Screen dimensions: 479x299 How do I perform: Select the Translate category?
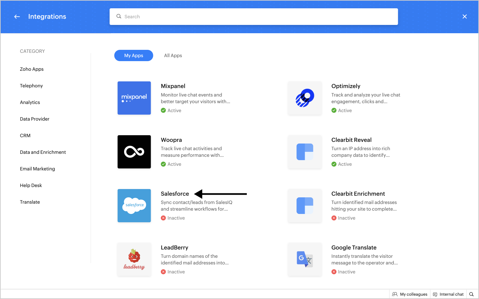(x=30, y=202)
